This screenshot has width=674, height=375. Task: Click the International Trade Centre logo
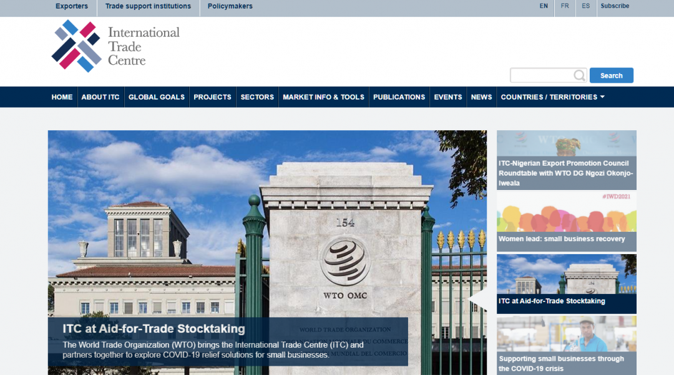click(115, 46)
